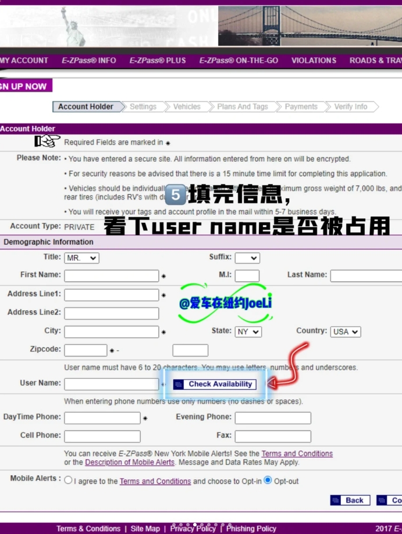The height and width of the screenshot is (534, 402).
Task: Open the Phishing Policy footer link
Action: pyautogui.click(x=251, y=529)
